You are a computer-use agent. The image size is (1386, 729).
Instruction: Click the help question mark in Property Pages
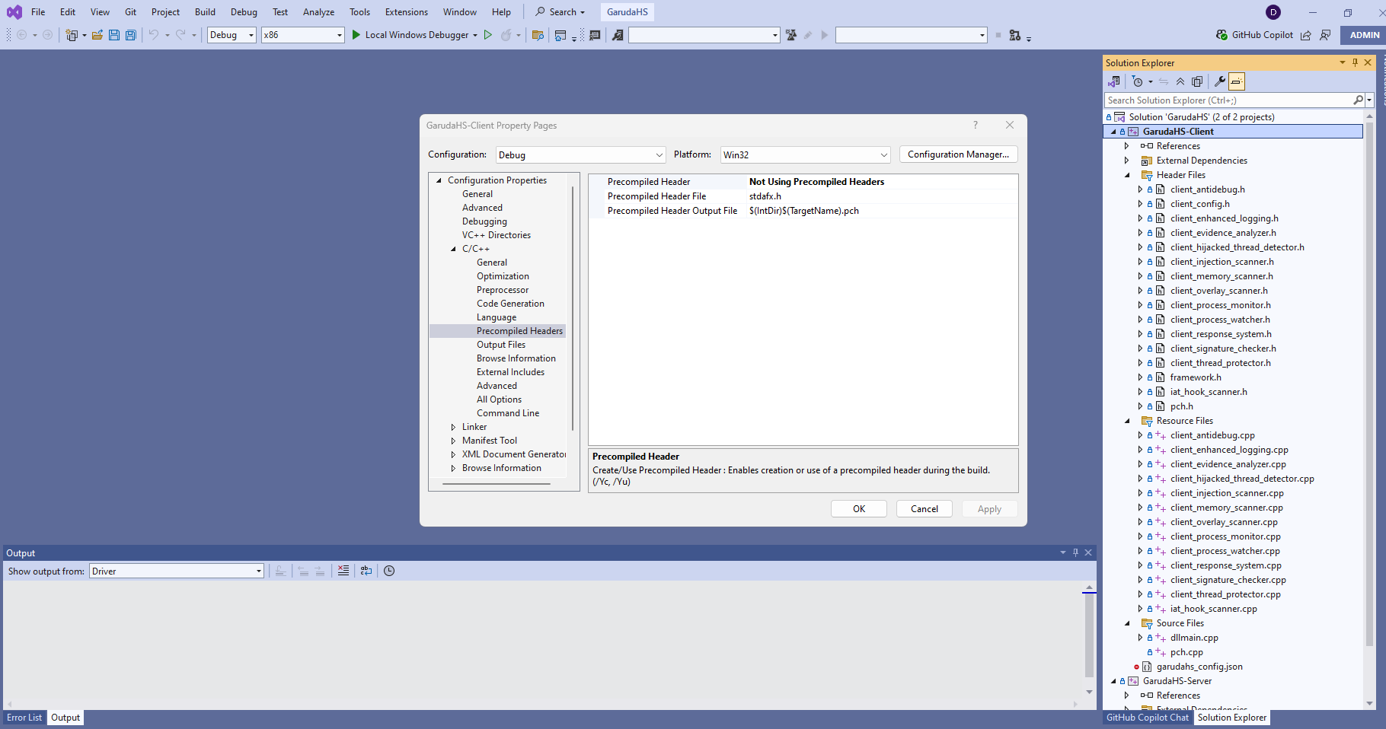[x=976, y=125]
